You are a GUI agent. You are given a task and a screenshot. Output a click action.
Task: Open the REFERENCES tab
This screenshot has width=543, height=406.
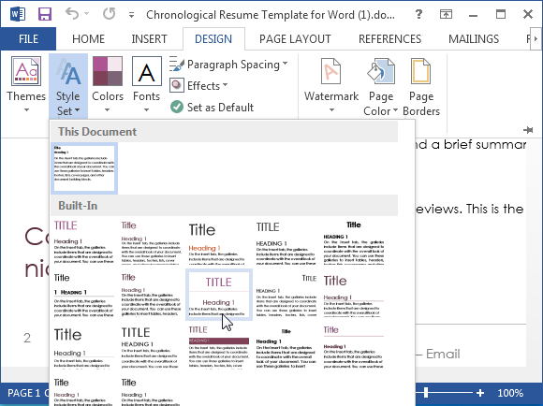click(x=390, y=38)
